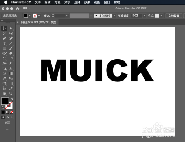
Task: Select the Magic Wand tool
Action: (x=4, y=33)
